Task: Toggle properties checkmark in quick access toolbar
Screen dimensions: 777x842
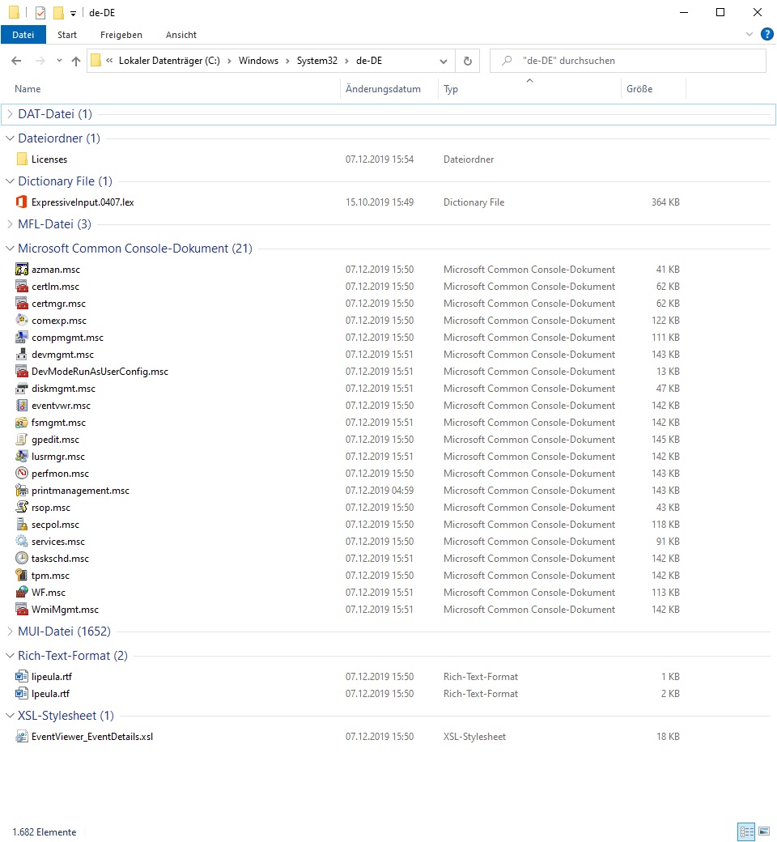Action: coord(40,12)
